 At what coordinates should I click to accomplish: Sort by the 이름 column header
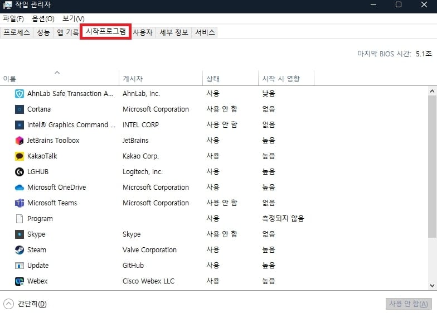pyautogui.click(x=59, y=78)
